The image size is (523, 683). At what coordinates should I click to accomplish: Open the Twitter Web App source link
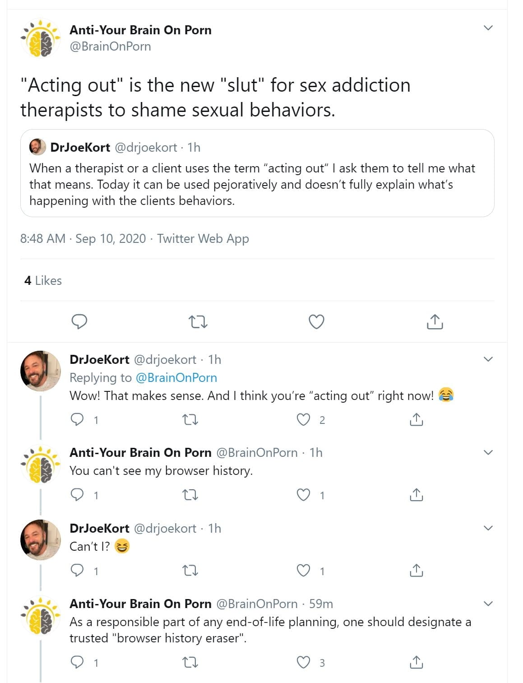pos(203,238)
